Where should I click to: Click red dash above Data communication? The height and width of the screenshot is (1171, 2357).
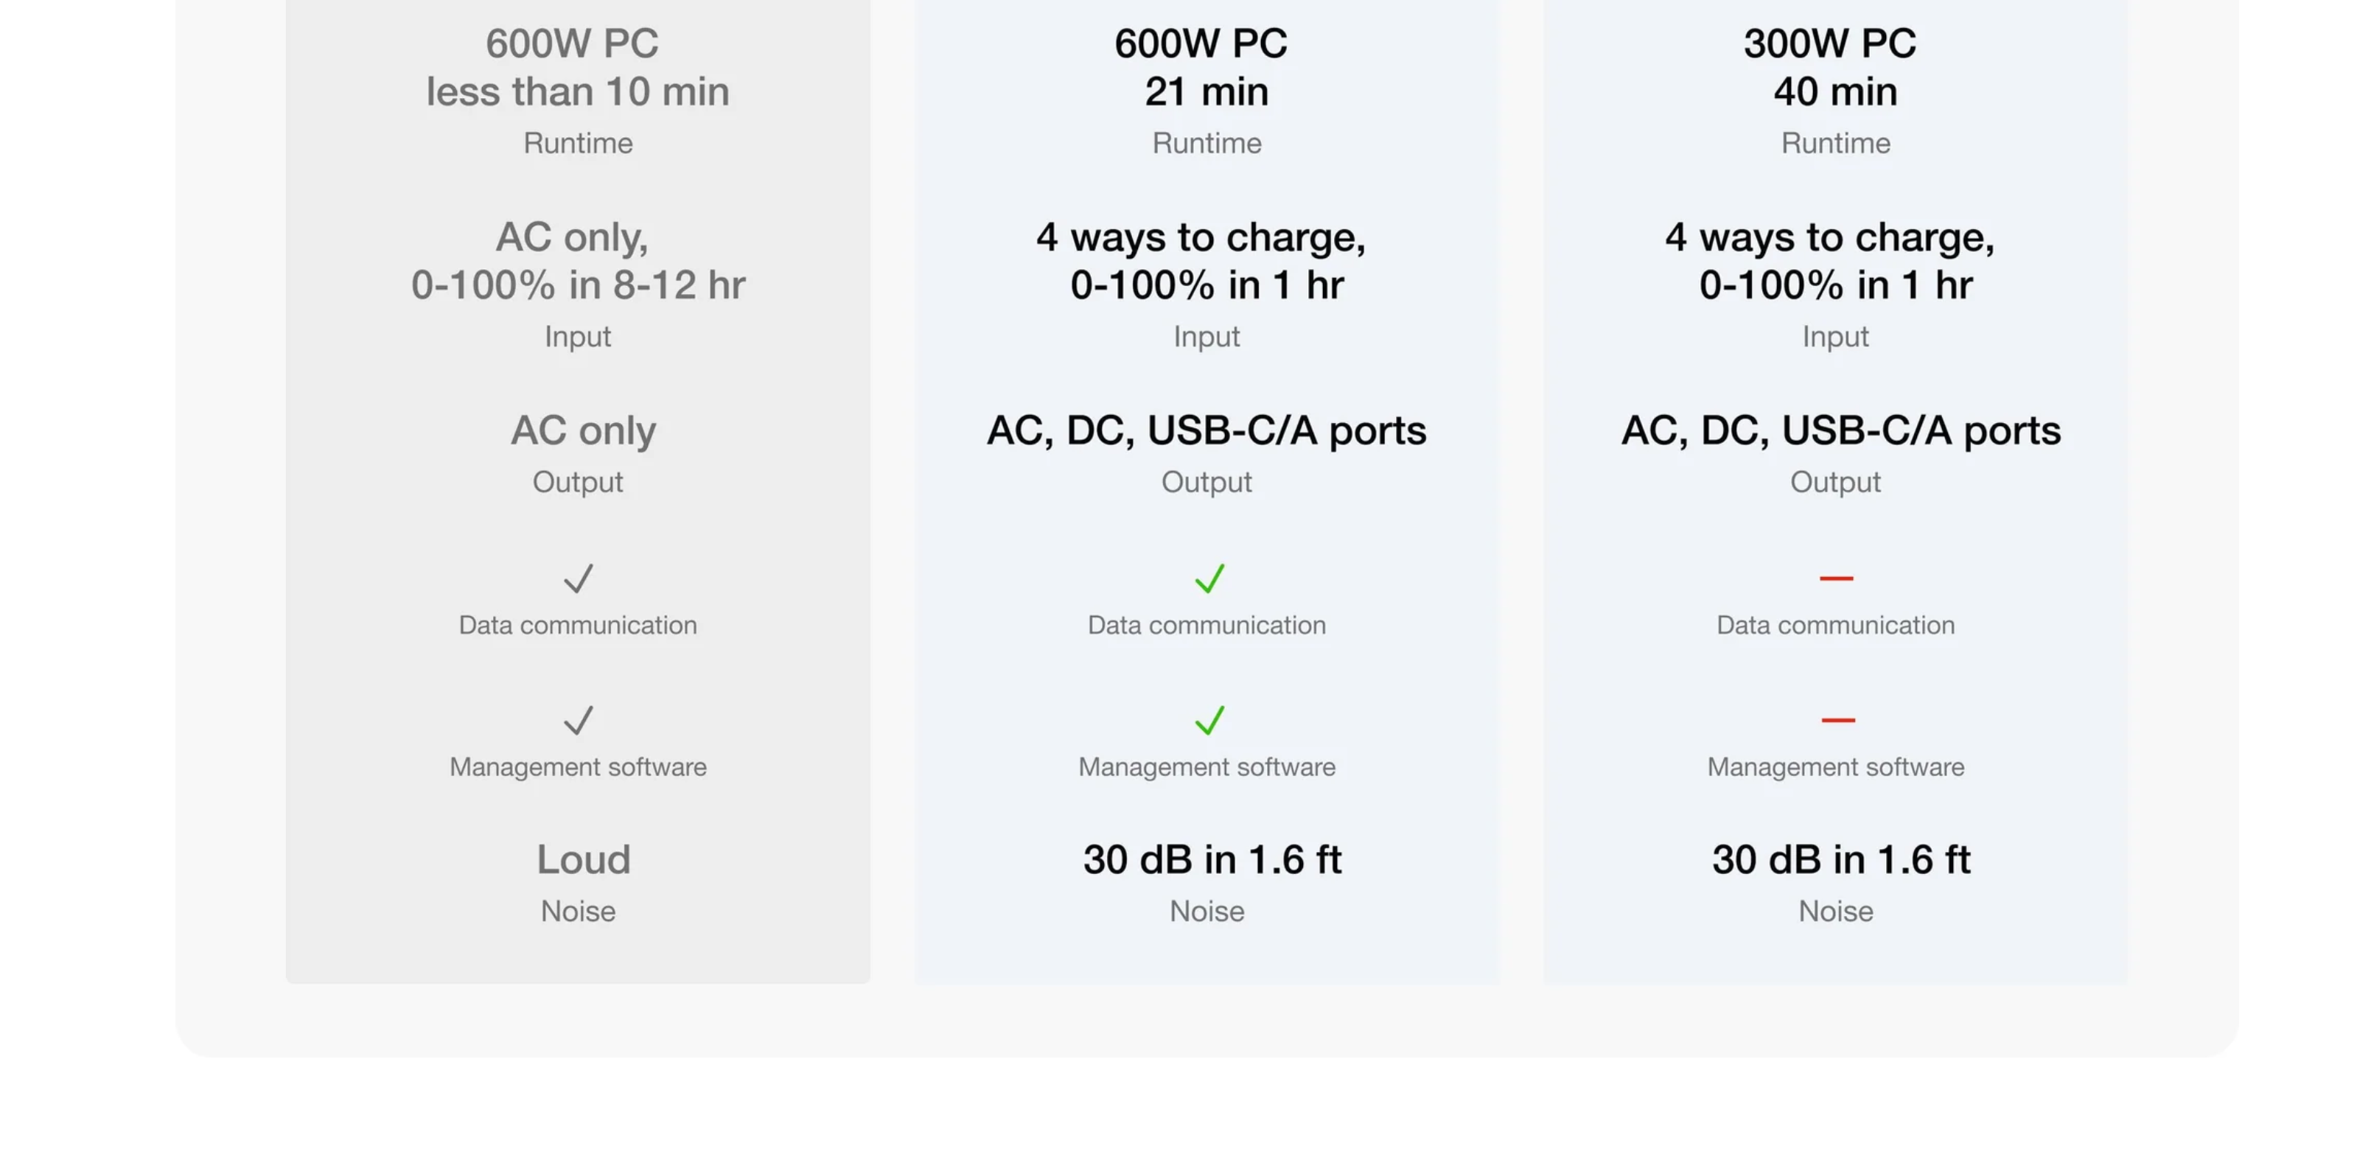(1837, 578)
